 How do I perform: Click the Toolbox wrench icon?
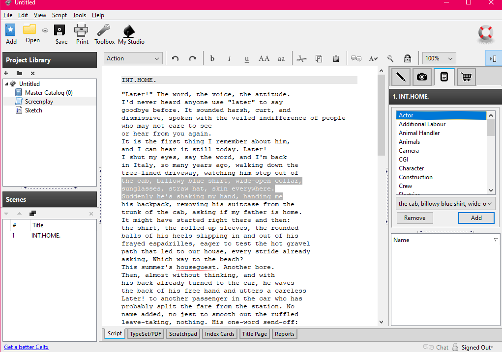104,30
